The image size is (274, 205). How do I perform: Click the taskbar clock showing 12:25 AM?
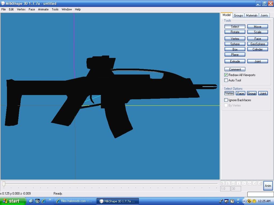264,201
